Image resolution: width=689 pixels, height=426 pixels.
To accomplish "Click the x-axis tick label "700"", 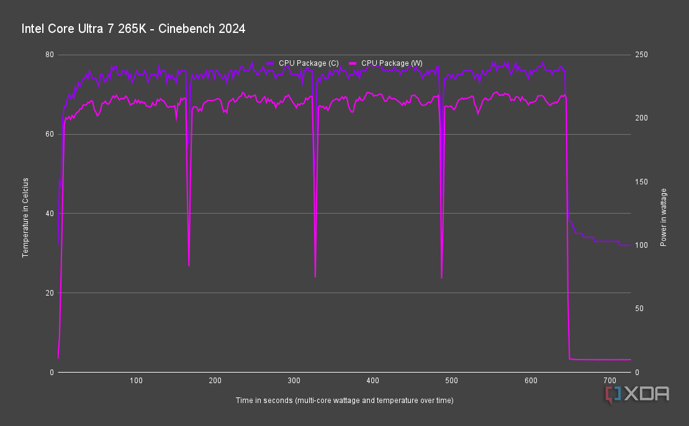I will click(610, 381).
